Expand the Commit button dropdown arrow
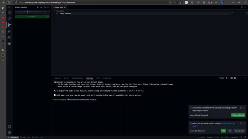Viewport: 248px width, 139px height. [x=48, y=17]
